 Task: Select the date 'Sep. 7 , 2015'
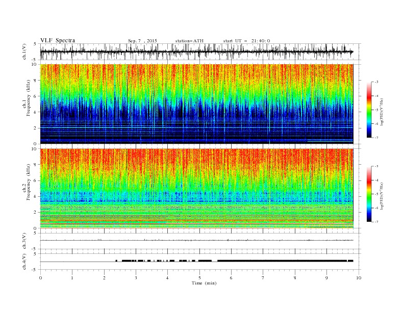click(x=142, y=41)
